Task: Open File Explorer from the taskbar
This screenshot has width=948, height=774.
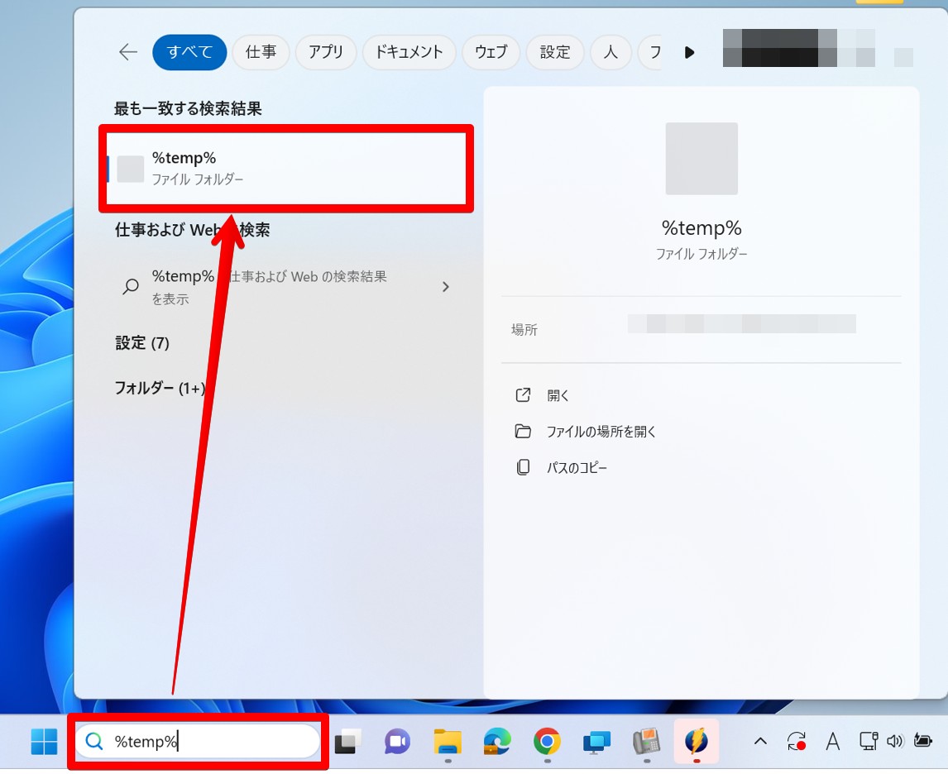Action: [x=448, y=742]
